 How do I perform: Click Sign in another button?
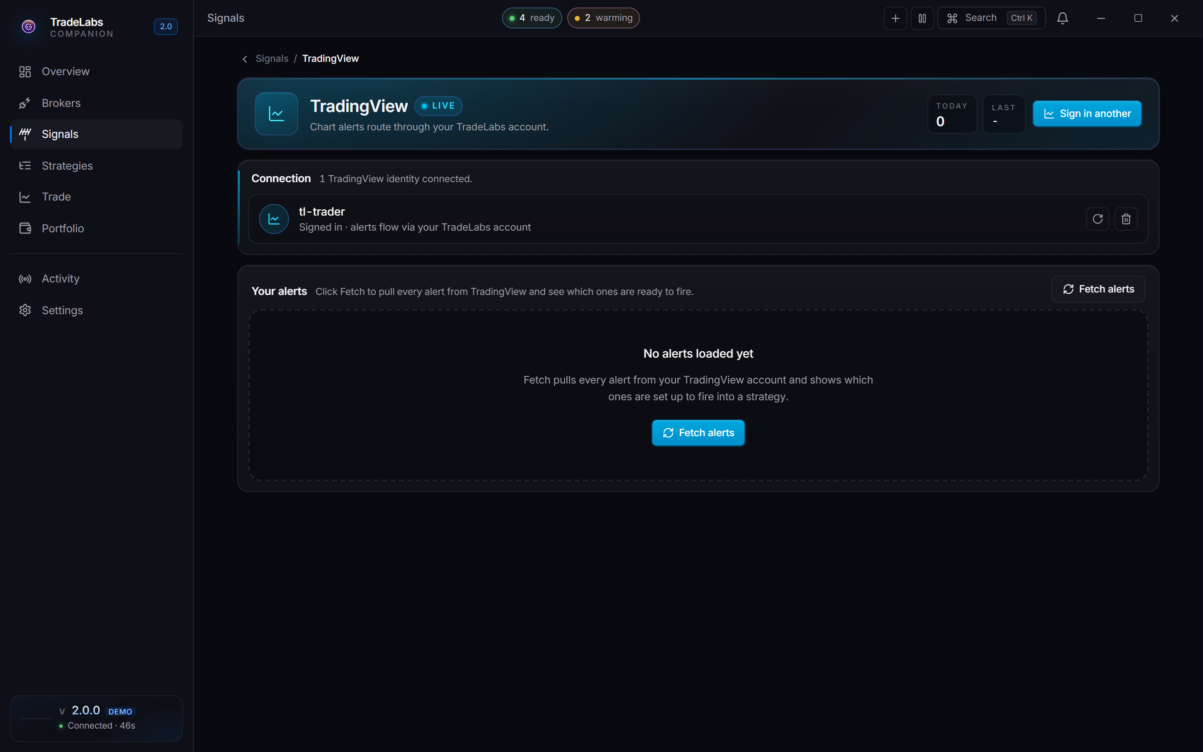coord(1087,114)
